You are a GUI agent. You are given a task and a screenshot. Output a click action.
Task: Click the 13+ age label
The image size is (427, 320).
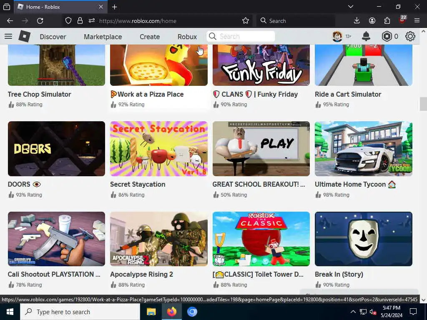[348, 36]
